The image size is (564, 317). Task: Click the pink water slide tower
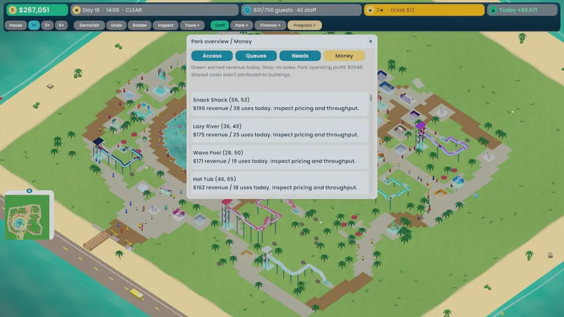pyautogui.click(x=226, y=214)
